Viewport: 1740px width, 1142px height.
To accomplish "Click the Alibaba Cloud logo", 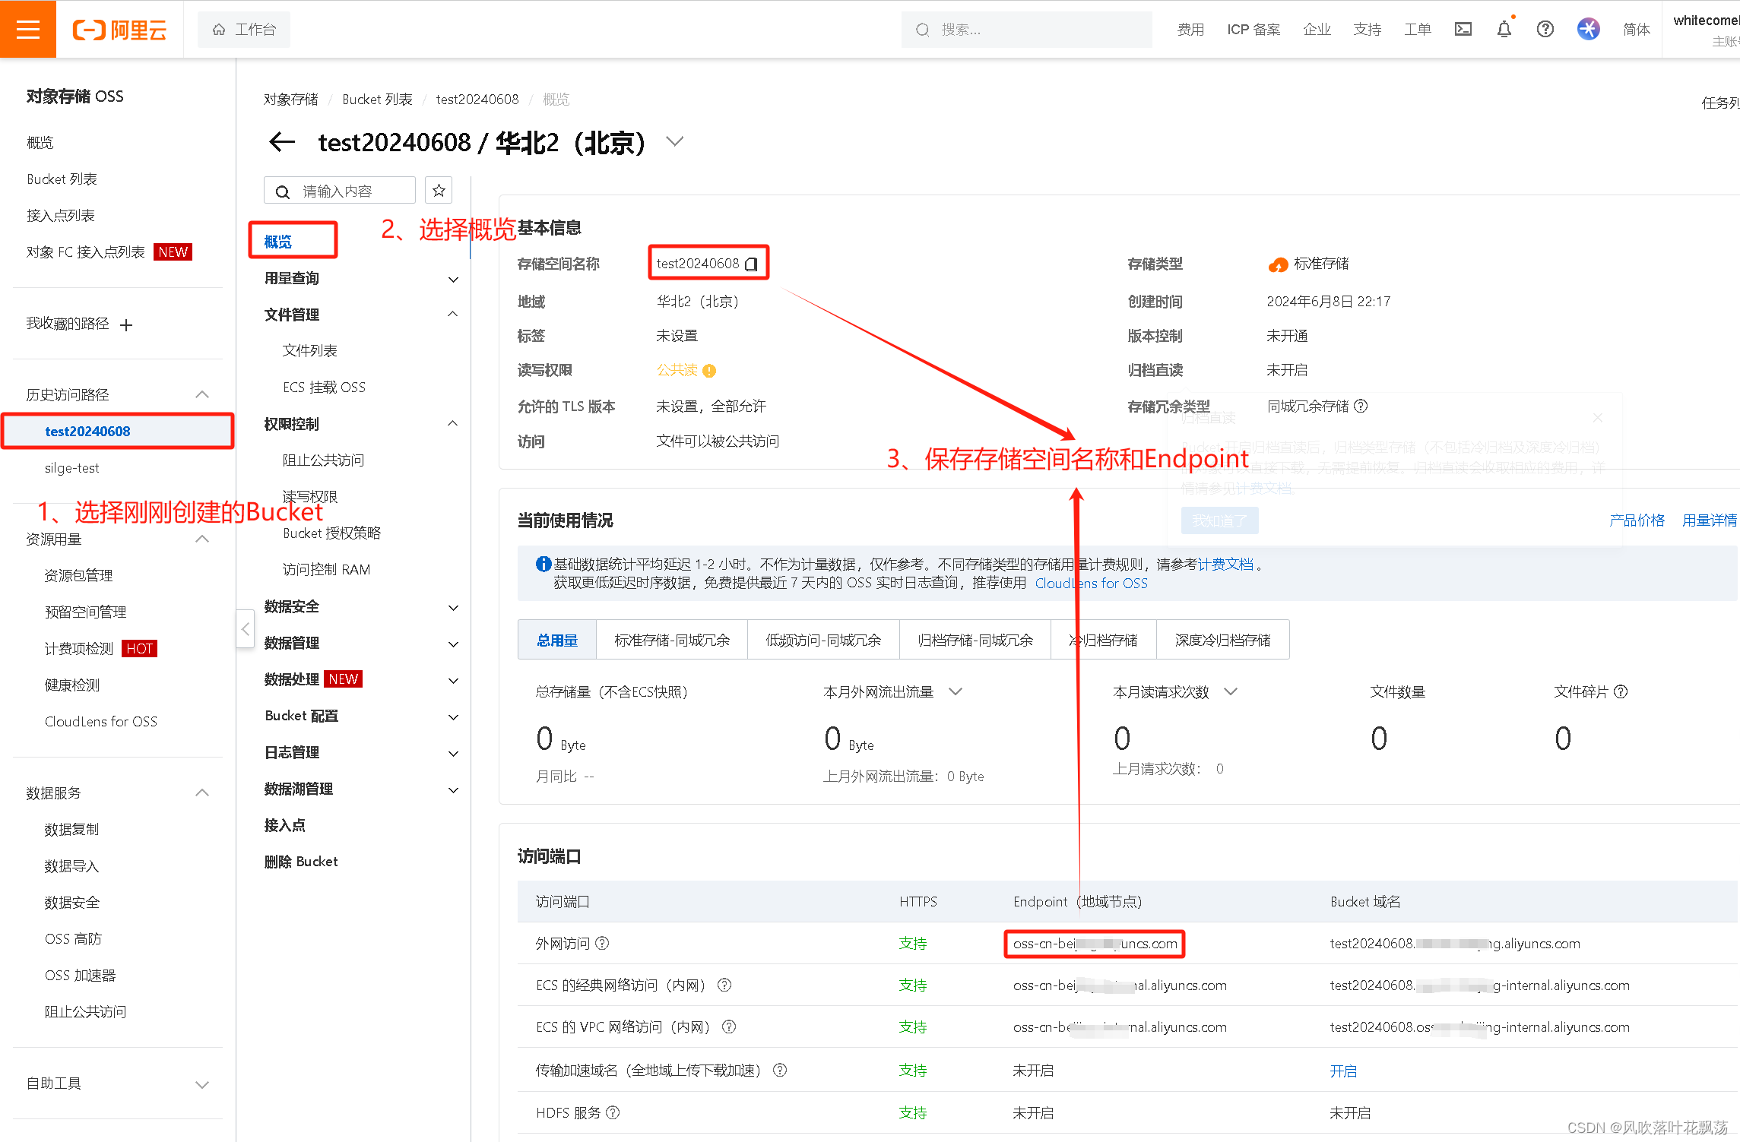I will point(119,30).
